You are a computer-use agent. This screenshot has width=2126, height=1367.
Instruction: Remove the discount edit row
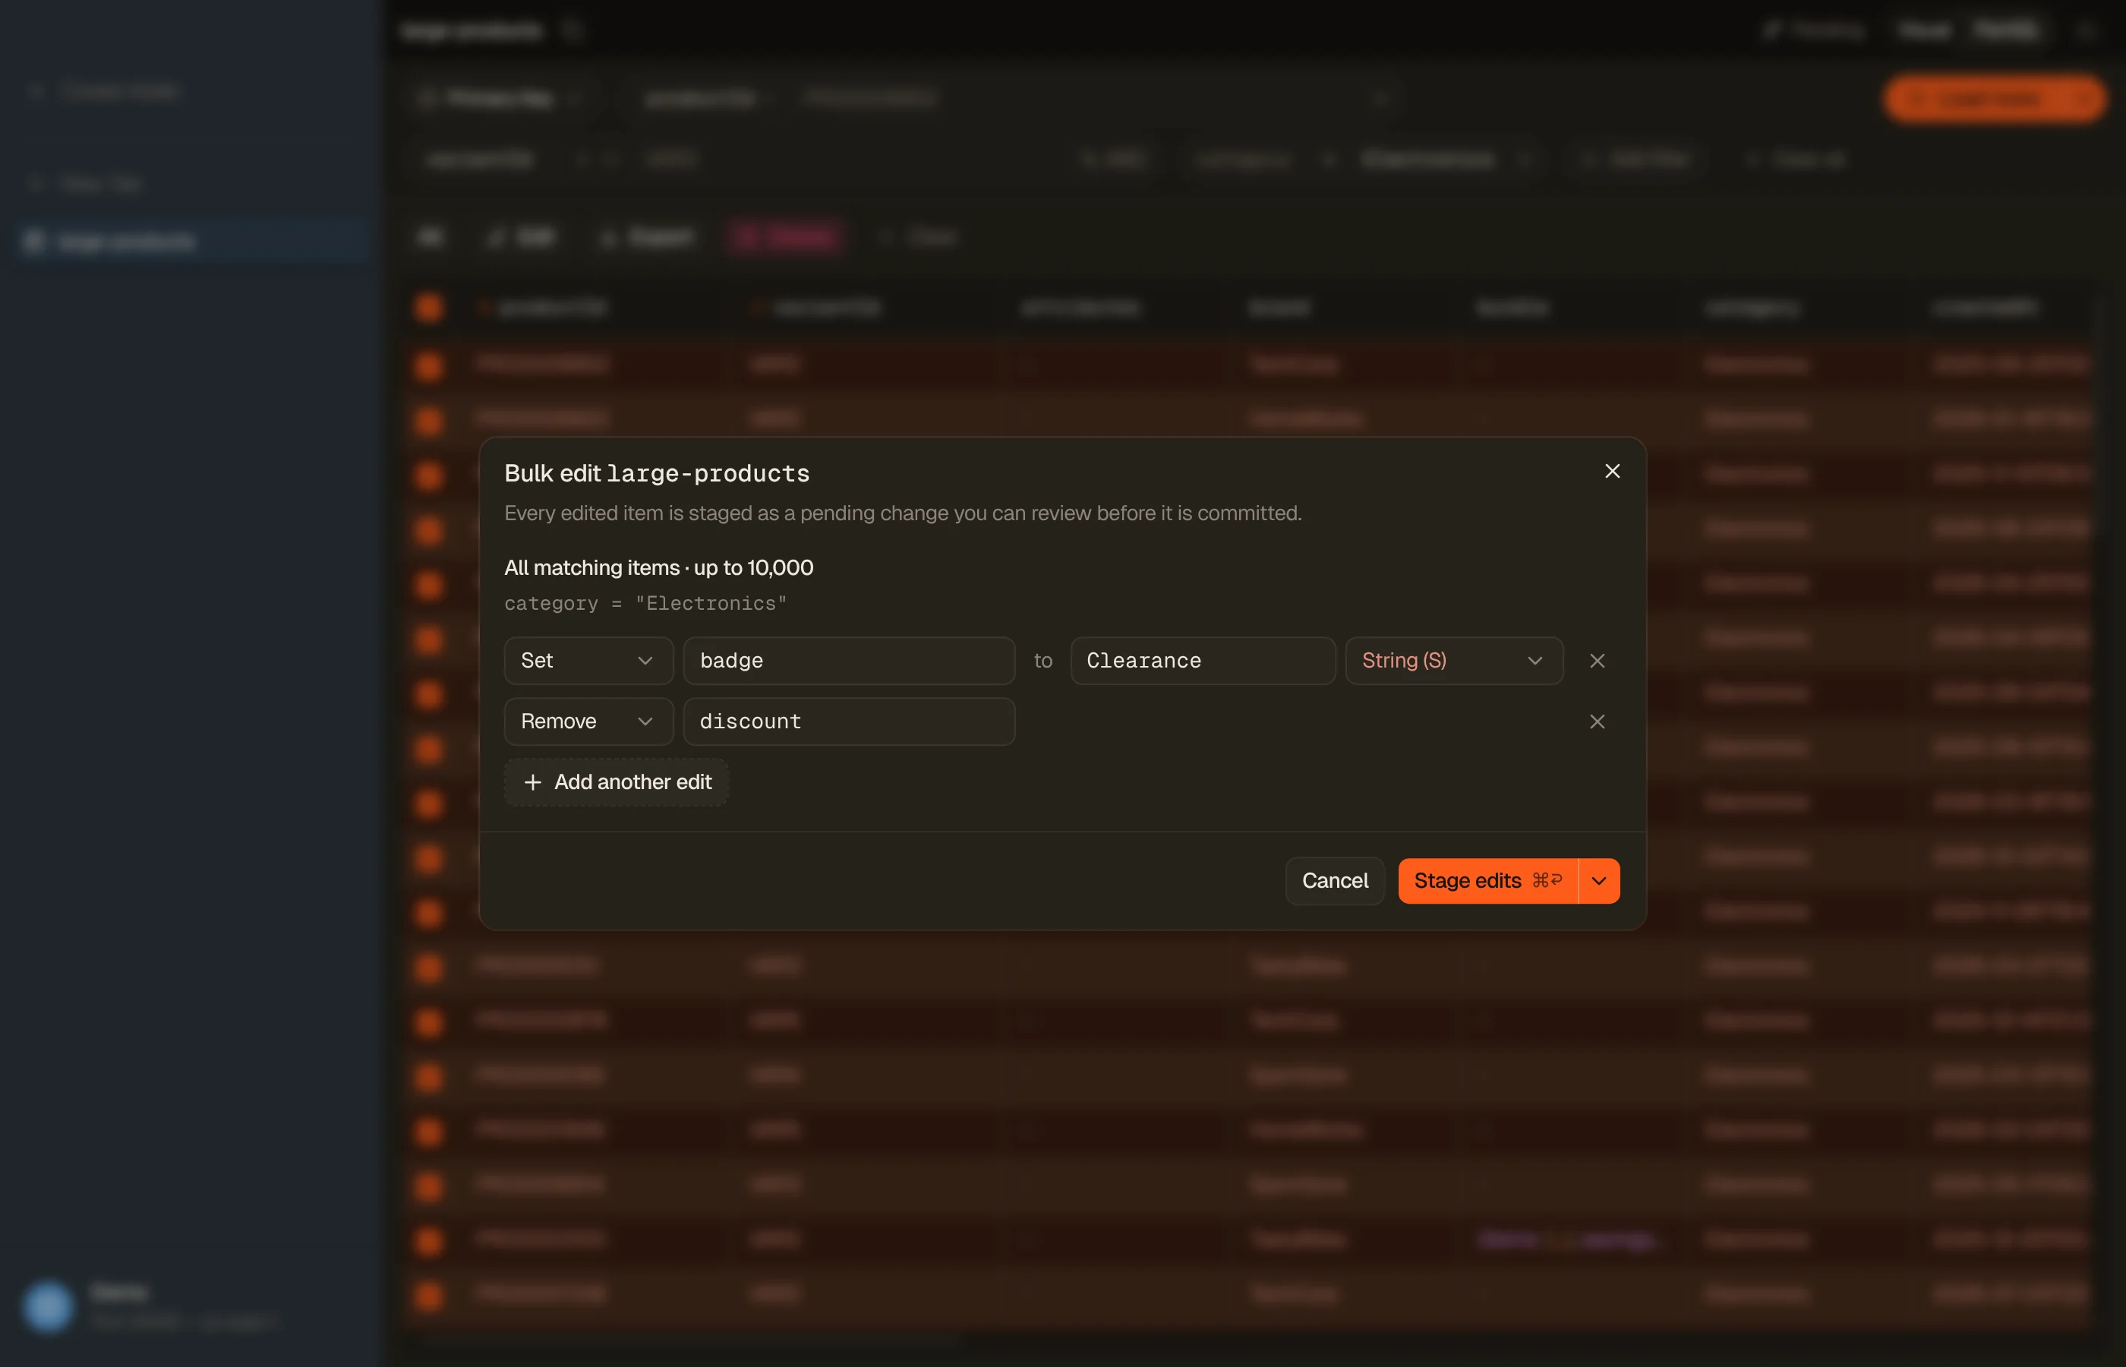[1598, 721]
